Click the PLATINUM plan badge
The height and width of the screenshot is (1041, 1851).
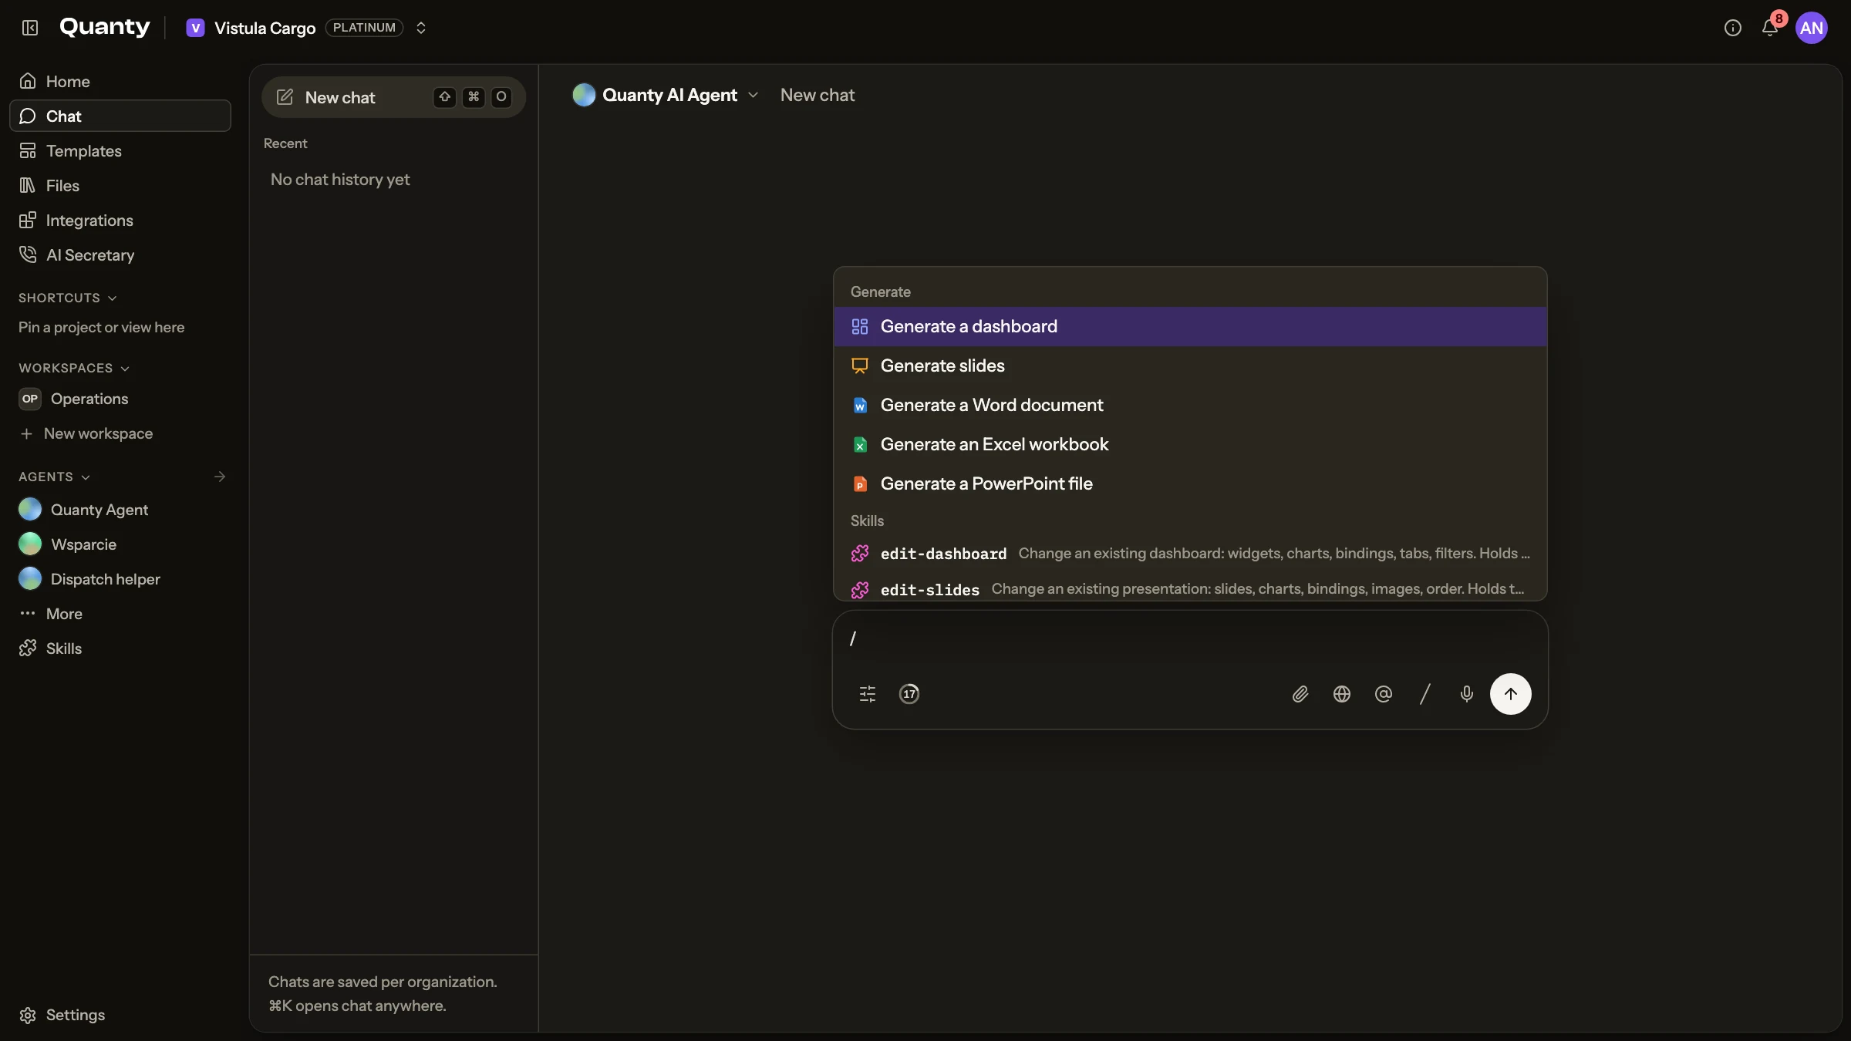pyautogui.click(x=364, y=28)
